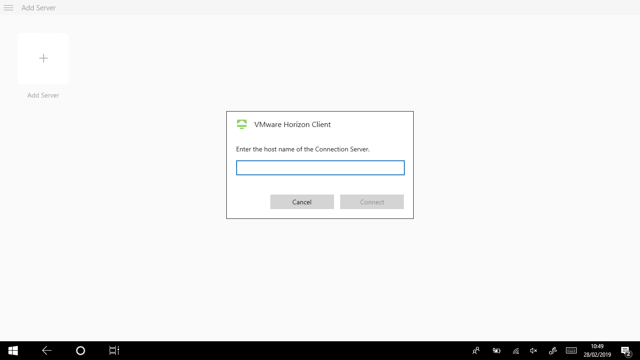Open the People icon in system tray
The width and height of the screenshot is (640, 360).
(476, 350)
